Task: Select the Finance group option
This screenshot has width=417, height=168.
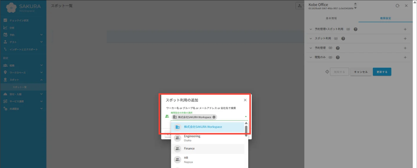Action: coord(207,149)
